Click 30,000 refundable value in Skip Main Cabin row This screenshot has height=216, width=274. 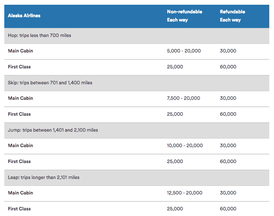point(228,98)
